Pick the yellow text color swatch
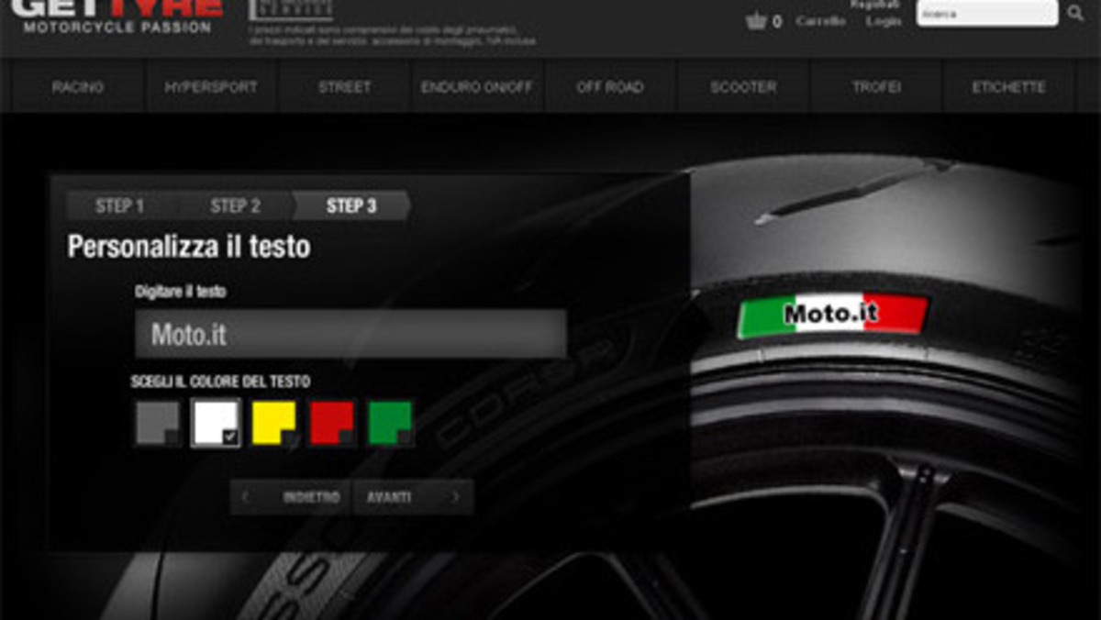The height and width of the screenshot is (620, 1101). point(273,423)
